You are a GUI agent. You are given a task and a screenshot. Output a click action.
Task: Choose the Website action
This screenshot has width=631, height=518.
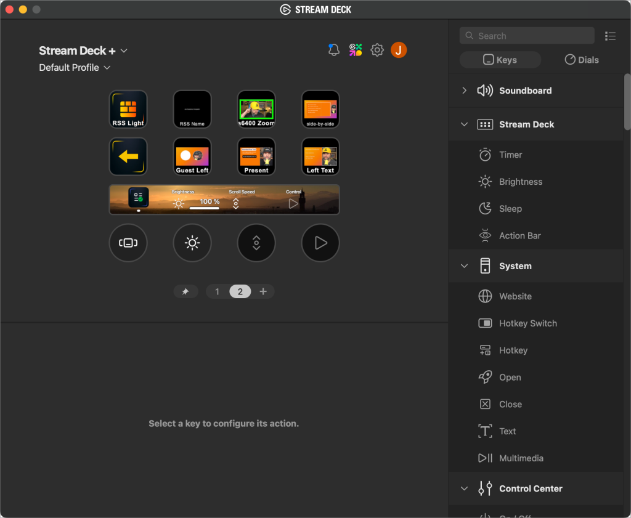click(515, 296)
